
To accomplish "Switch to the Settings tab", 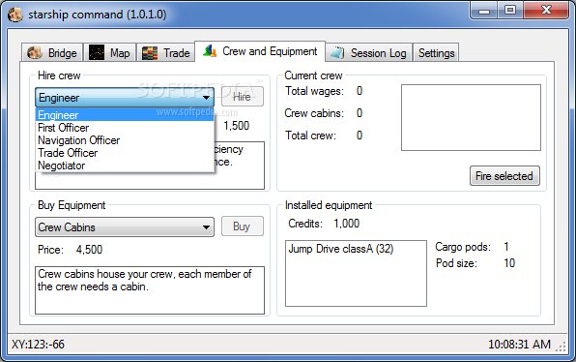I will [436, 52].
